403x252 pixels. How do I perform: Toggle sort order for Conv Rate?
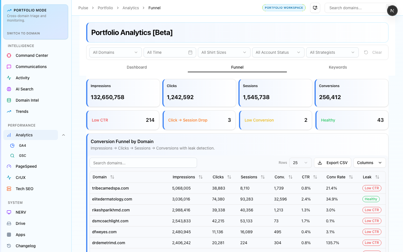pos(351,177)
